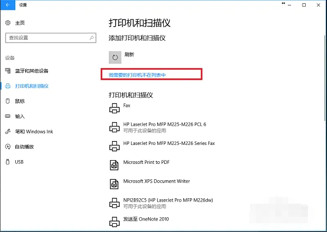Open the Mouse settings page

20,101
